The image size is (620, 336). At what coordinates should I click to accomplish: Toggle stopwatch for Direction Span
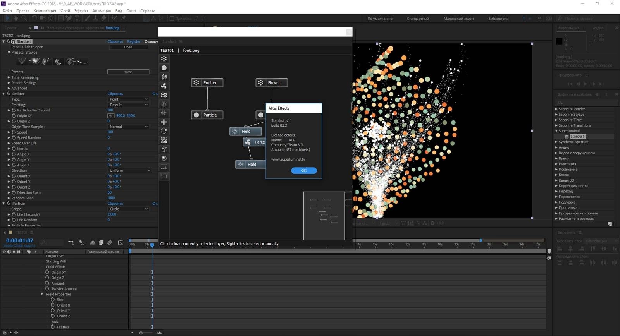[x=14, y=193]
